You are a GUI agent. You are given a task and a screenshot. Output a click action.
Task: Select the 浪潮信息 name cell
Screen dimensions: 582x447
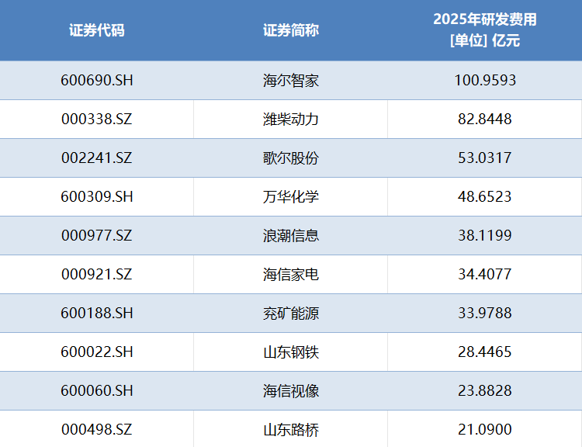pos(290,235)
